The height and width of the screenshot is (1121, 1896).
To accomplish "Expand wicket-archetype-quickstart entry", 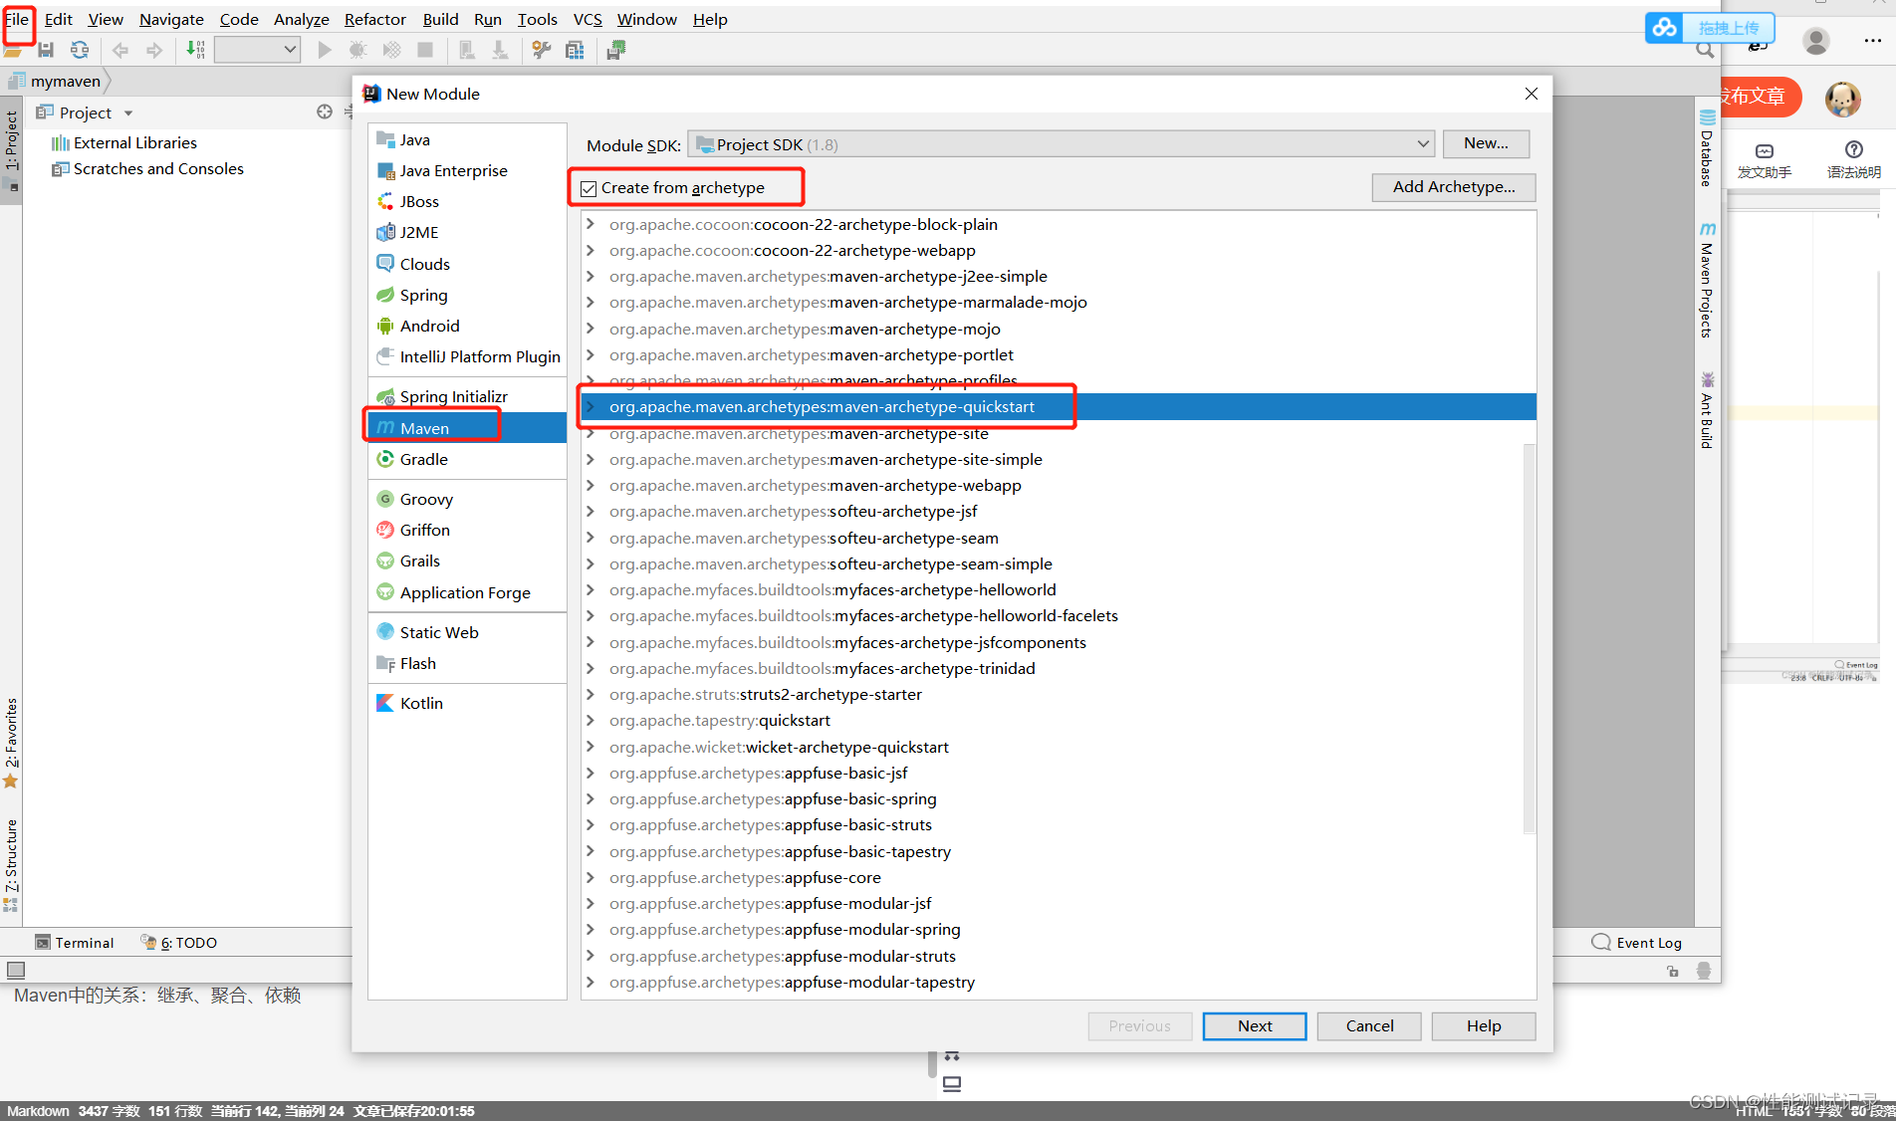I will (x=590, y=747).
